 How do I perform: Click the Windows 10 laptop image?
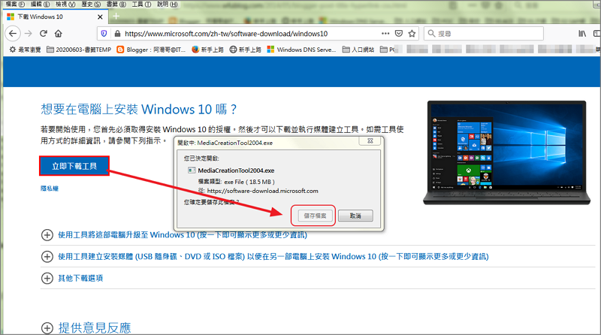click(506, 152)
